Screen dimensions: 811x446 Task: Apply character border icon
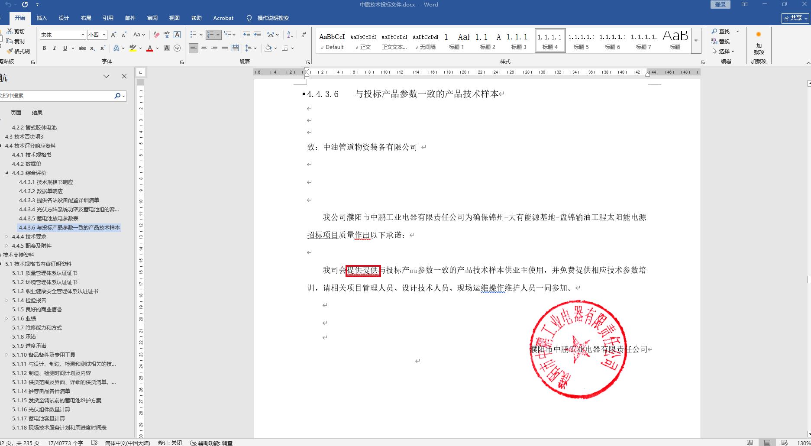click(x=177, y=35)
